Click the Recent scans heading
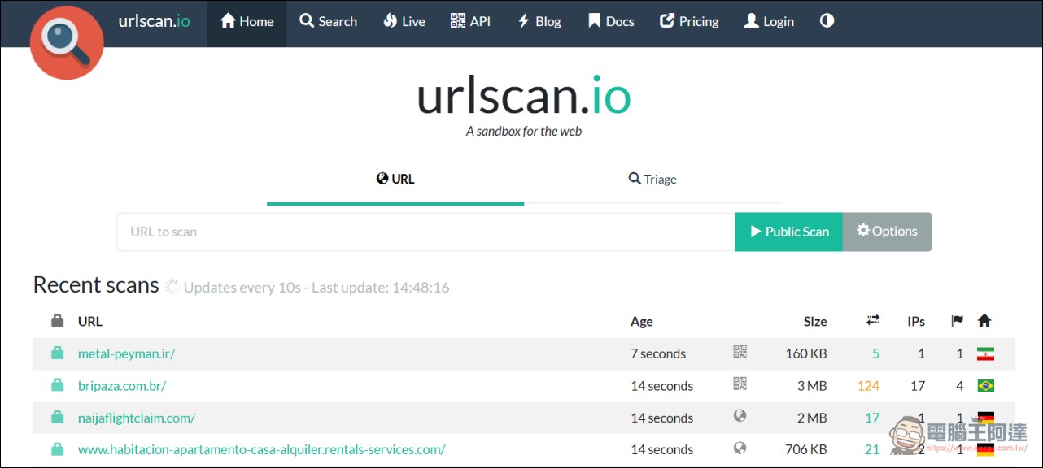 click(x=96, y=285)
